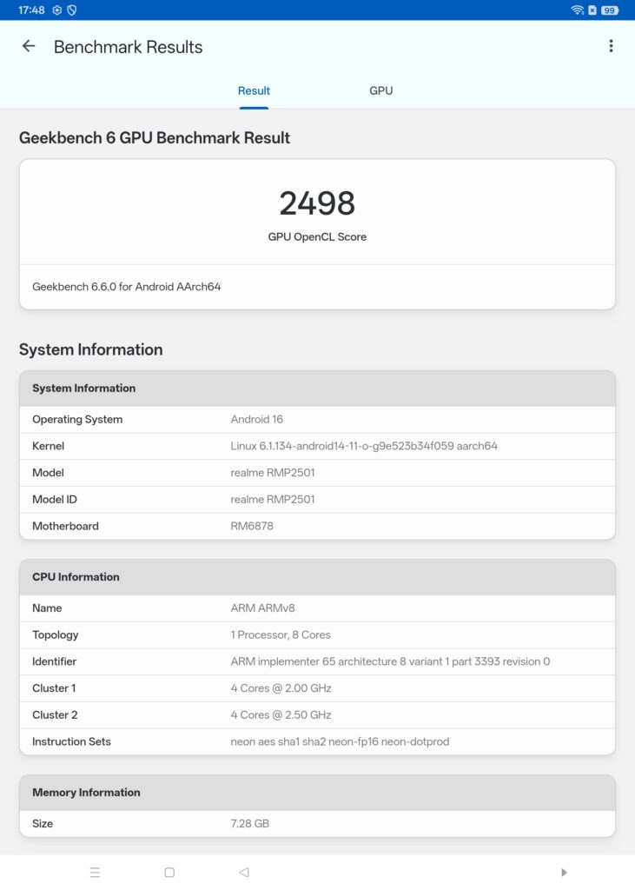This screenshot has height=890, width=635.
Task: Tap the small arrow at bottom right
Action: tap(564, 872)
